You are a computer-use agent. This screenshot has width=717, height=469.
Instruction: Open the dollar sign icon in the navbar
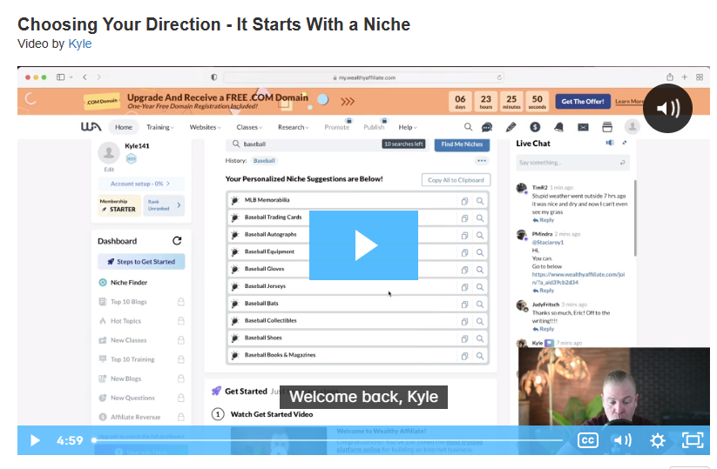[x=535, y=127]
